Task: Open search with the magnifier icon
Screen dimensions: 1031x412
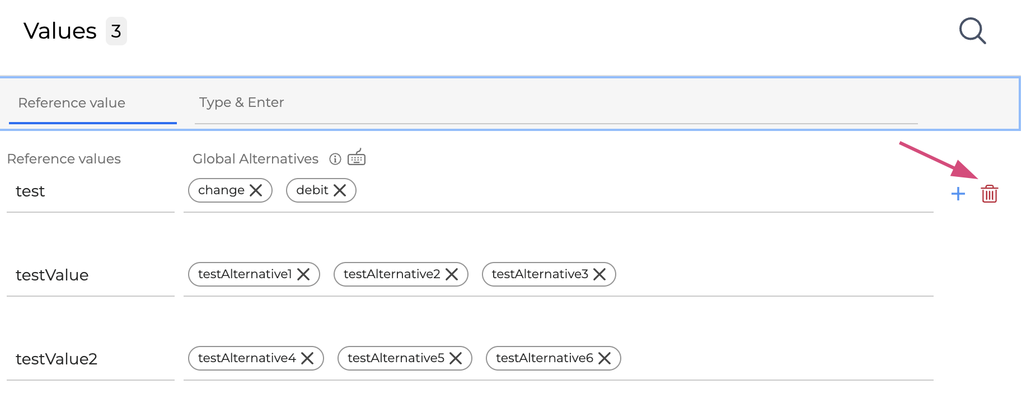Action: pyautogui.click(x=972, y=31)
